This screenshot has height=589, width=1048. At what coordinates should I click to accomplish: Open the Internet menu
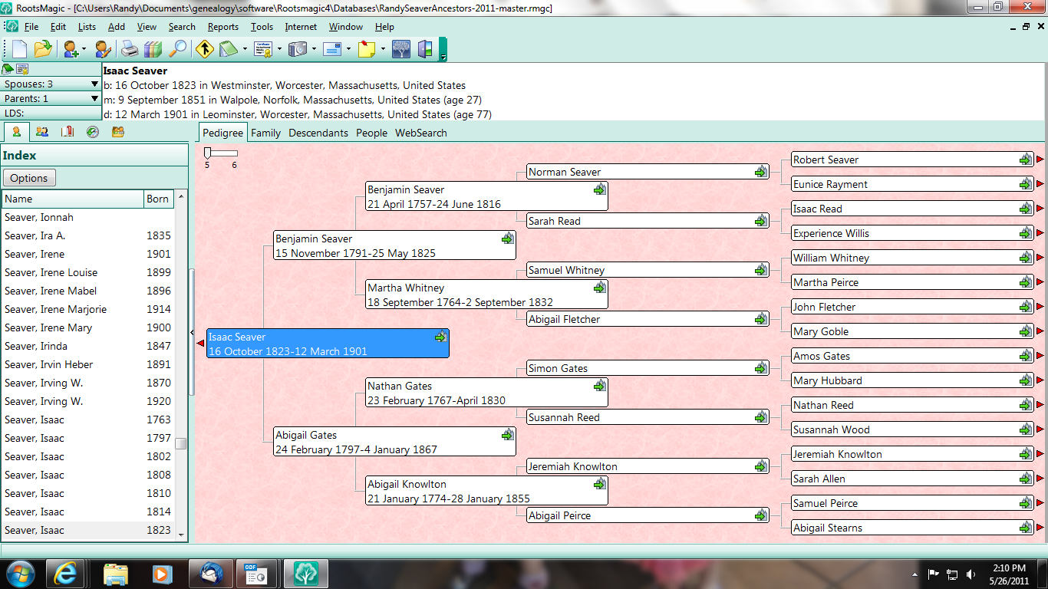(x=300, y=27)
